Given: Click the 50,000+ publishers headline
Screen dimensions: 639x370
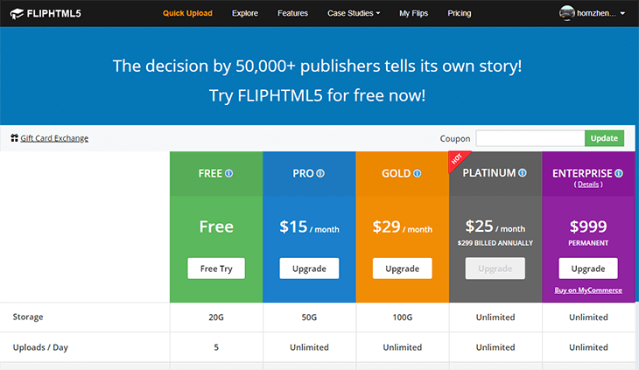Looking at the screenshot, I should pos(317,66).
